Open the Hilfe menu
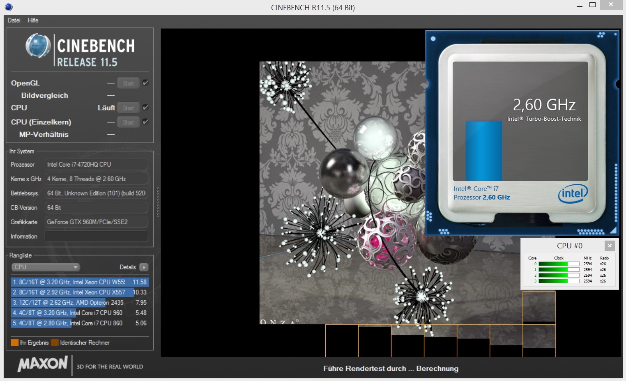Image resolution: width=626 pixels, height=381 pixels. click(33, 20)
